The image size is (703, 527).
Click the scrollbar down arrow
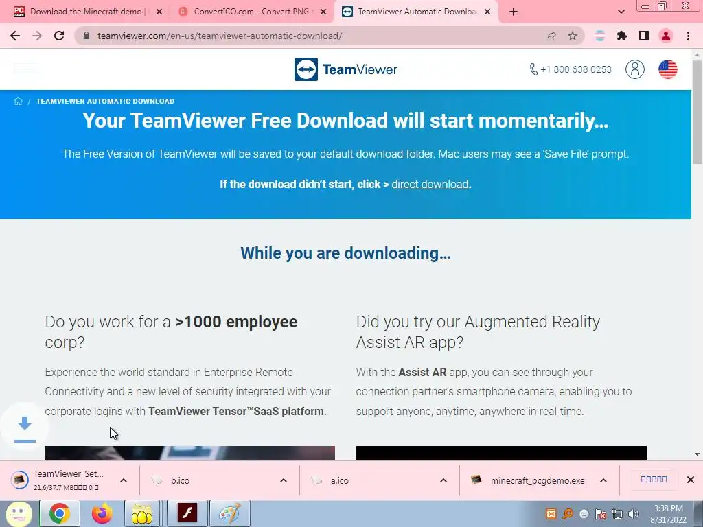[x=698, y=454]
